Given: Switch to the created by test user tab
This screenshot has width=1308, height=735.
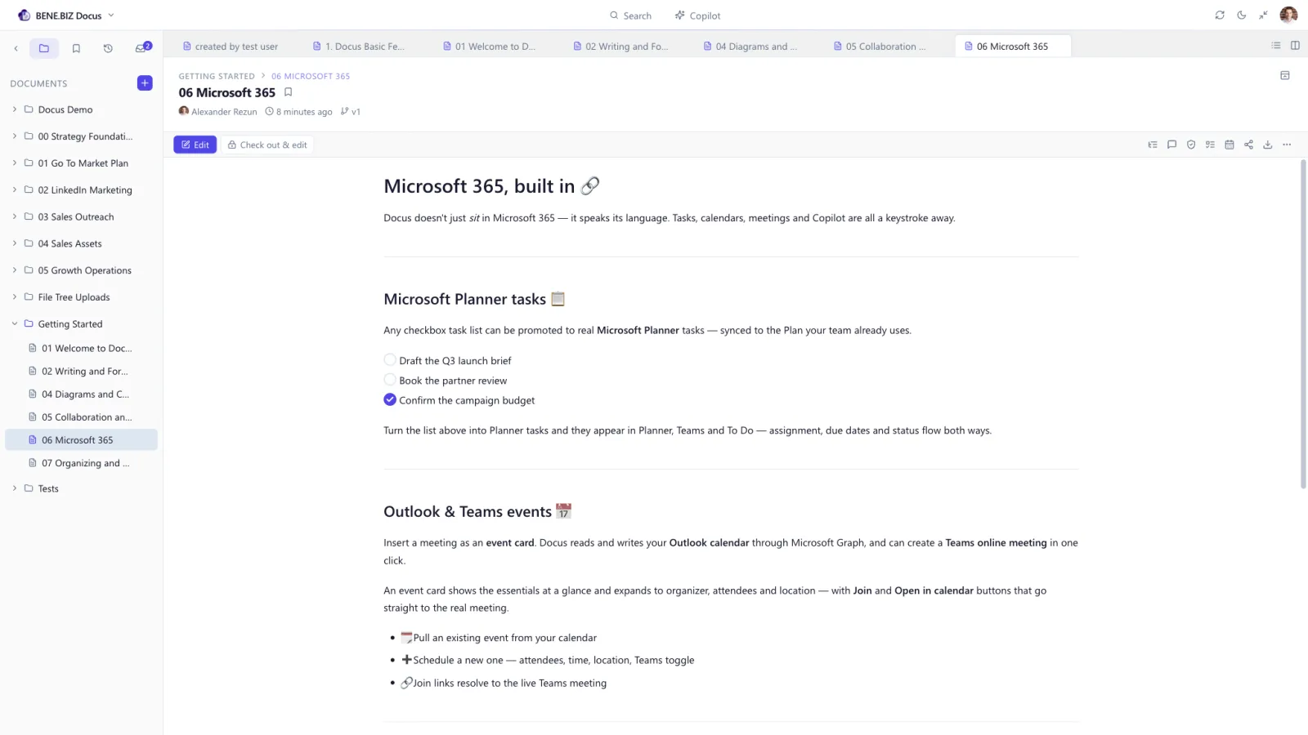Looking at the screenshot, I should coord(230,47).
